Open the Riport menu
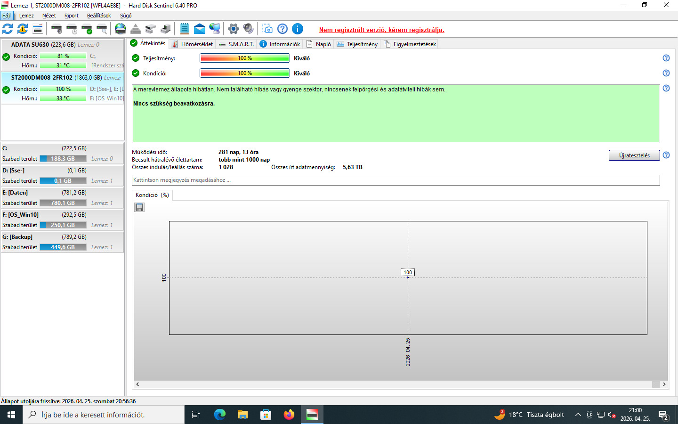Screen dimensions: 678x424 pos(72,16)
